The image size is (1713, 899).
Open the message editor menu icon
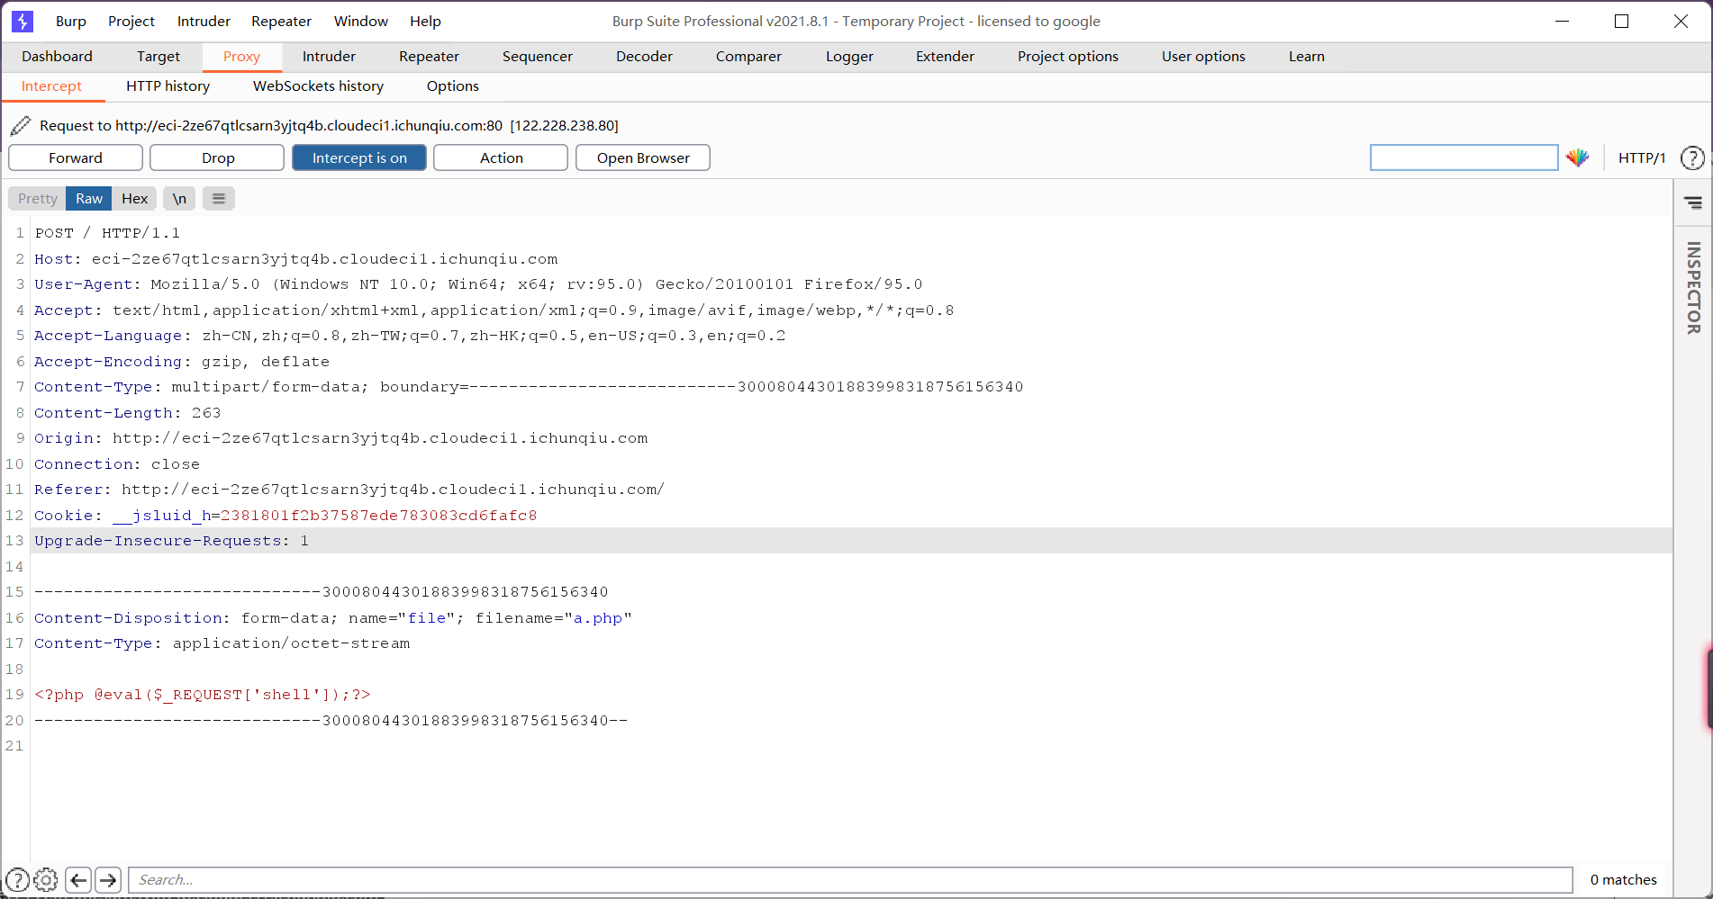coord(219,198)
